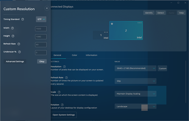Click the settings list vertical scrollbar
Viewport: 189px width, 121px height.
[186, 82]
